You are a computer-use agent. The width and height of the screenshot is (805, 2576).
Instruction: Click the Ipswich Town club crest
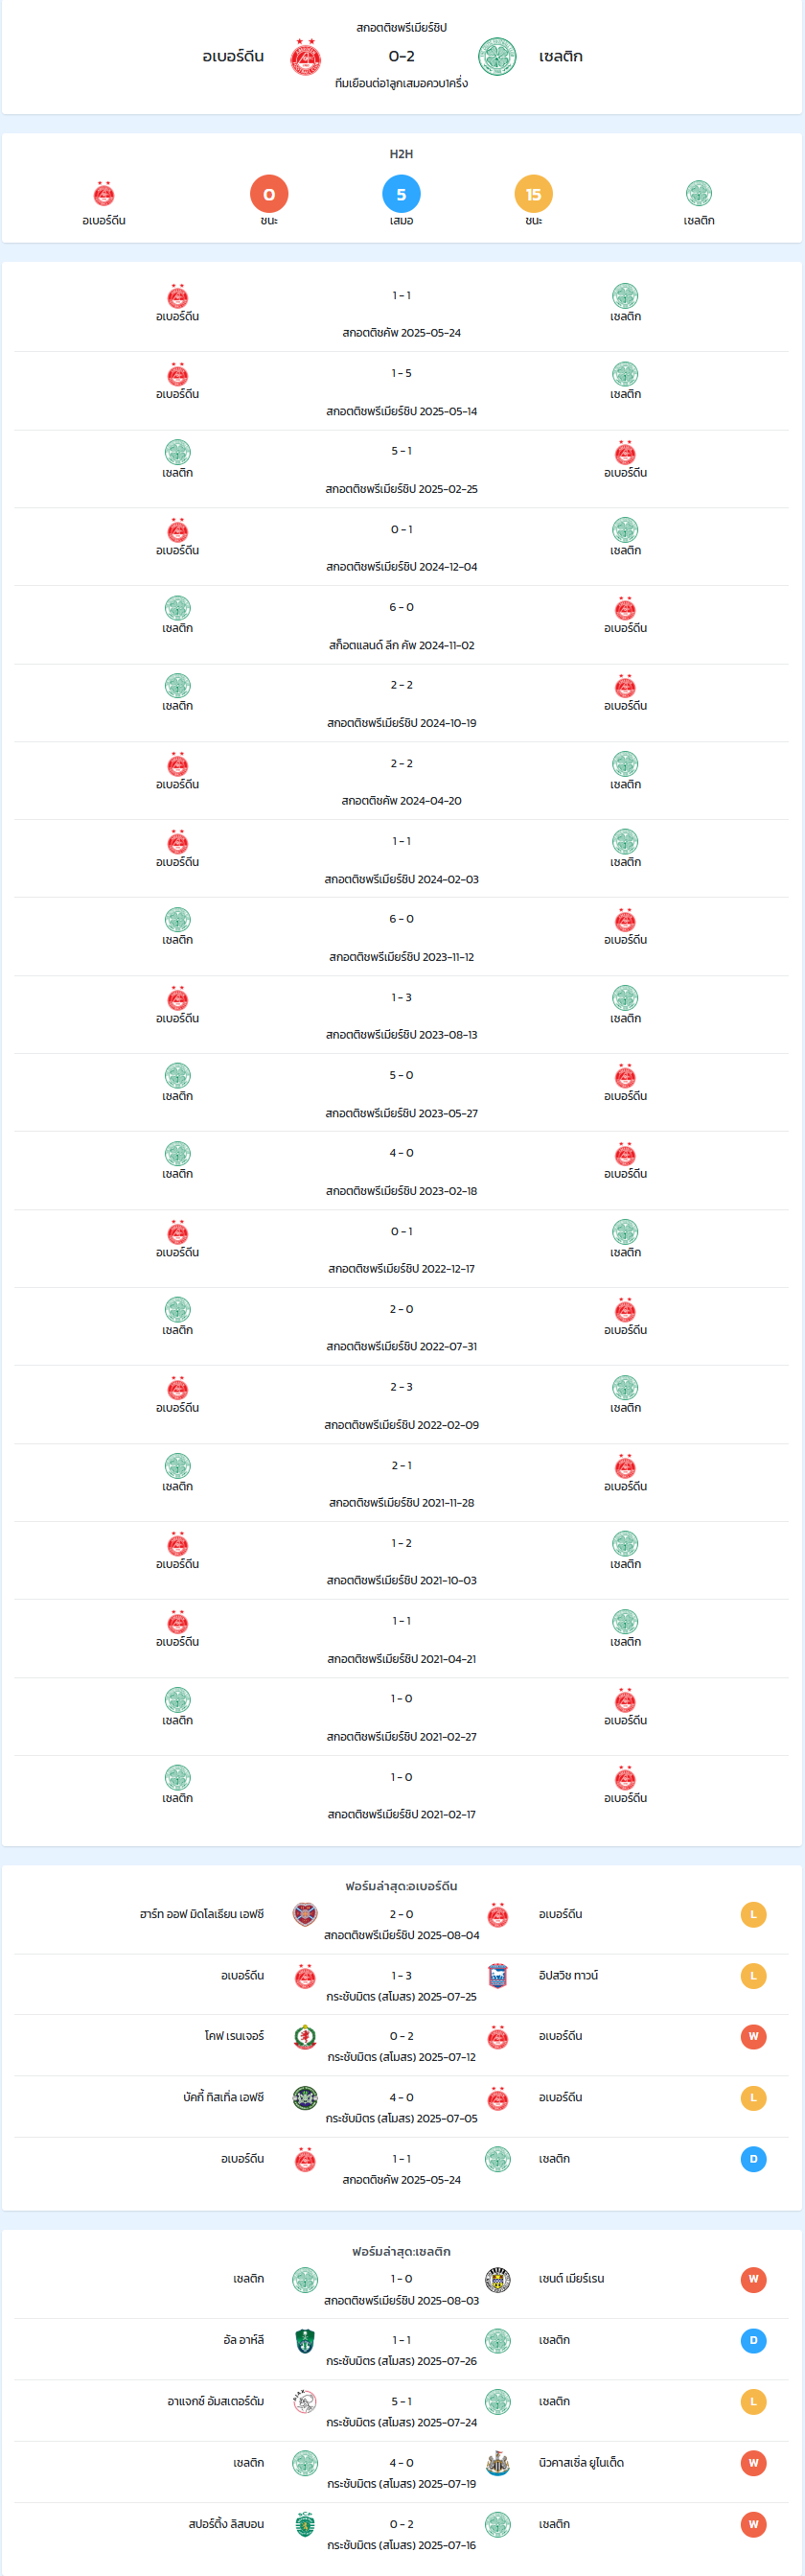(x=497, y=1975)
